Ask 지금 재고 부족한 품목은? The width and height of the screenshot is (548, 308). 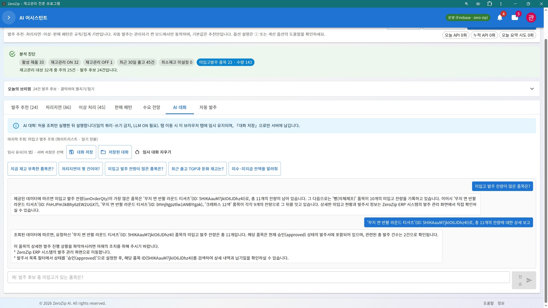pos(32,169)
